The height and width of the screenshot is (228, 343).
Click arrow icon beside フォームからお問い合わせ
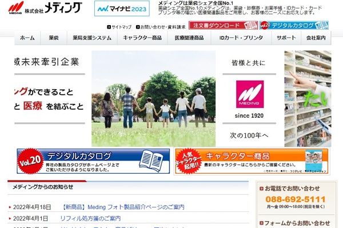(261, 223)
